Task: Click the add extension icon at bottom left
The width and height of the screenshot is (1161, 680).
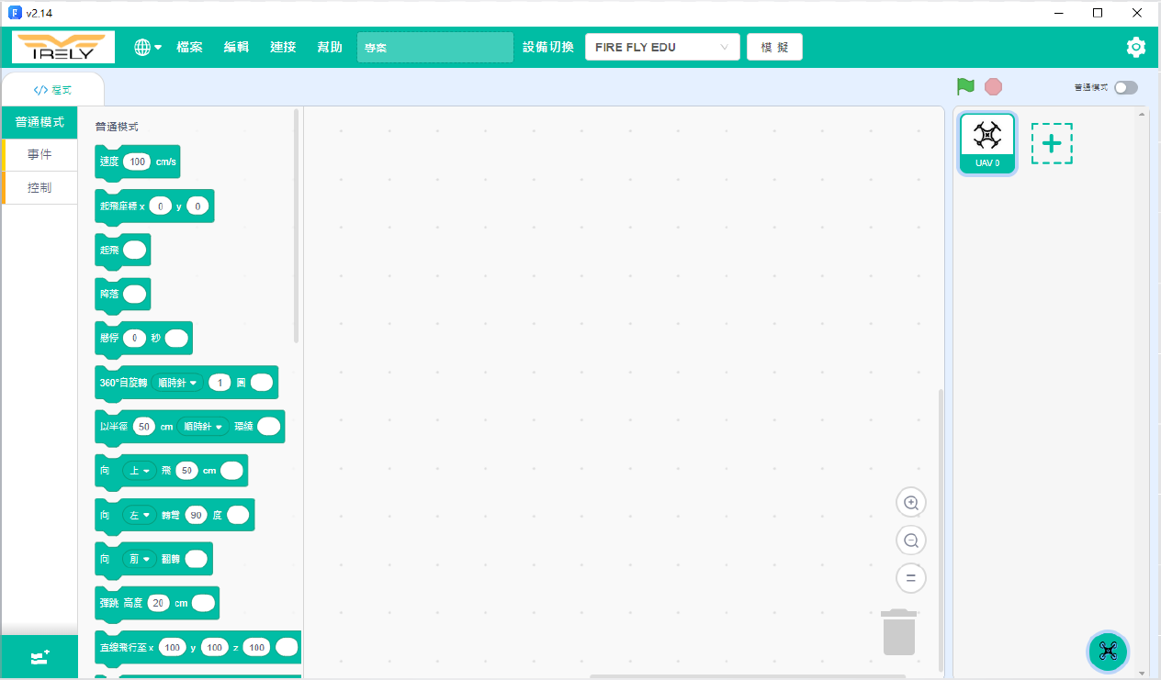Action: [39, 658]
